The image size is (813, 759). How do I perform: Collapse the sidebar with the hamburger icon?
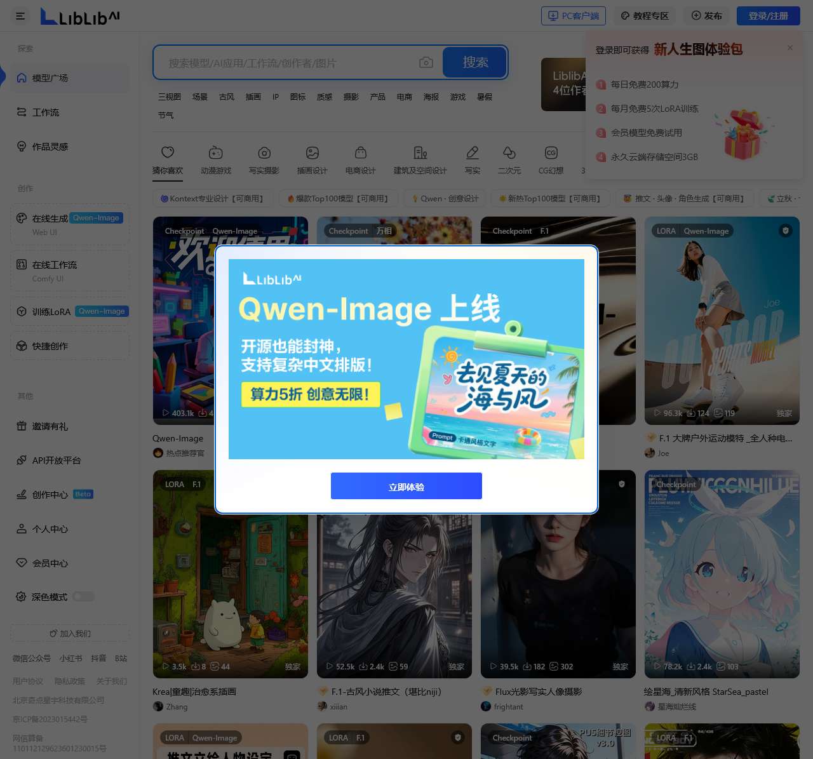pyautogui.click(x=20, y=16)
